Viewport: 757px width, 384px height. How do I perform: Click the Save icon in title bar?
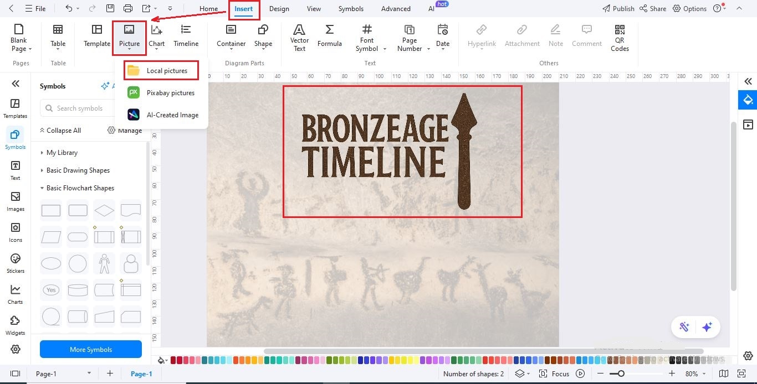pos(110,8)
